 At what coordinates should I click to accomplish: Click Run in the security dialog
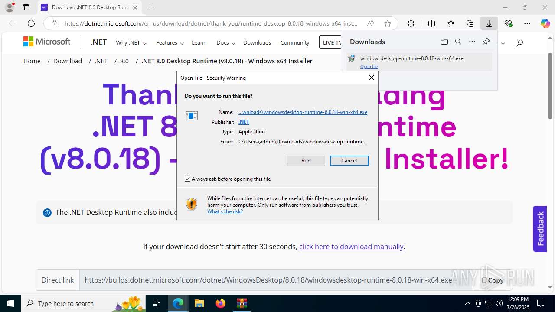click(x=306, y=161)
